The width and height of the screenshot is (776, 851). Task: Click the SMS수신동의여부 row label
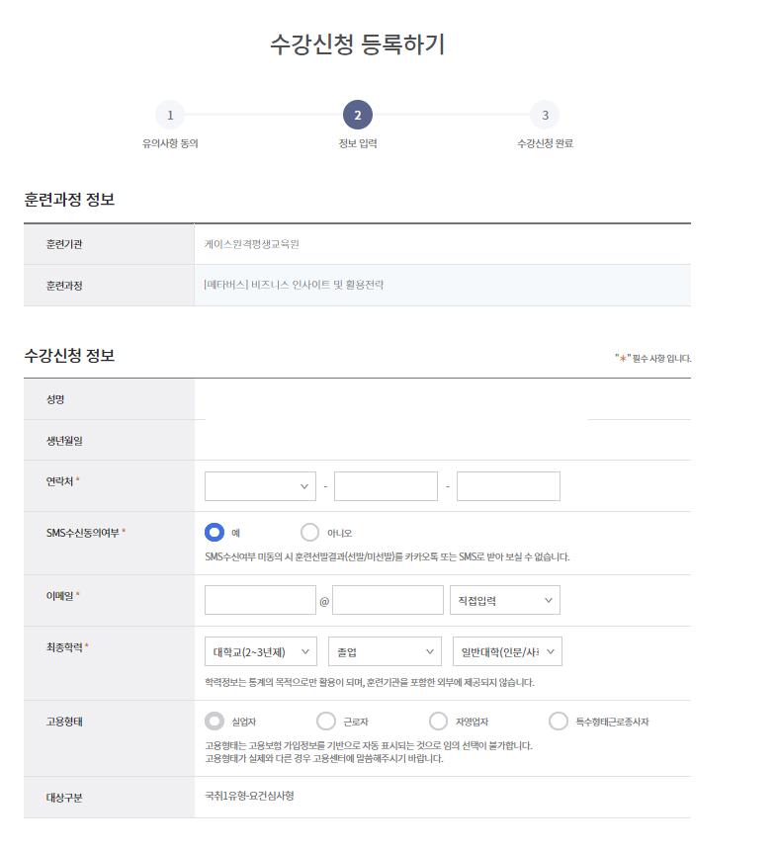pos(82,533)
